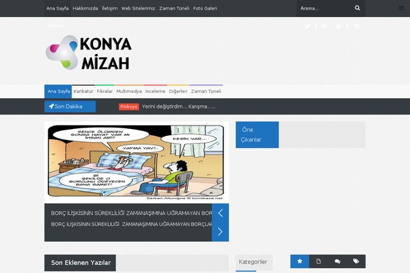Click the Son Dakika button
The image size is (410, 273).
(70, 106)
